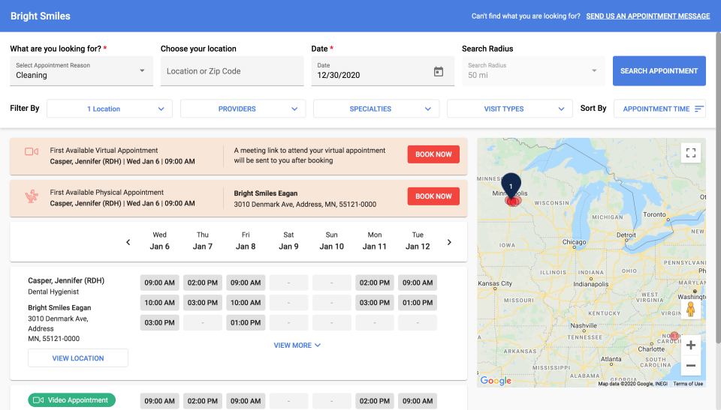
Task: Click Casper, Jennifer (RDH) provider name
Action: [66, 280]
